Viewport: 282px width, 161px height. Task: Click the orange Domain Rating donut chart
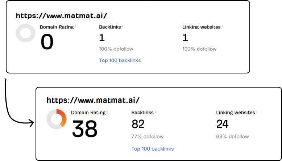click(x=57, y=119)
